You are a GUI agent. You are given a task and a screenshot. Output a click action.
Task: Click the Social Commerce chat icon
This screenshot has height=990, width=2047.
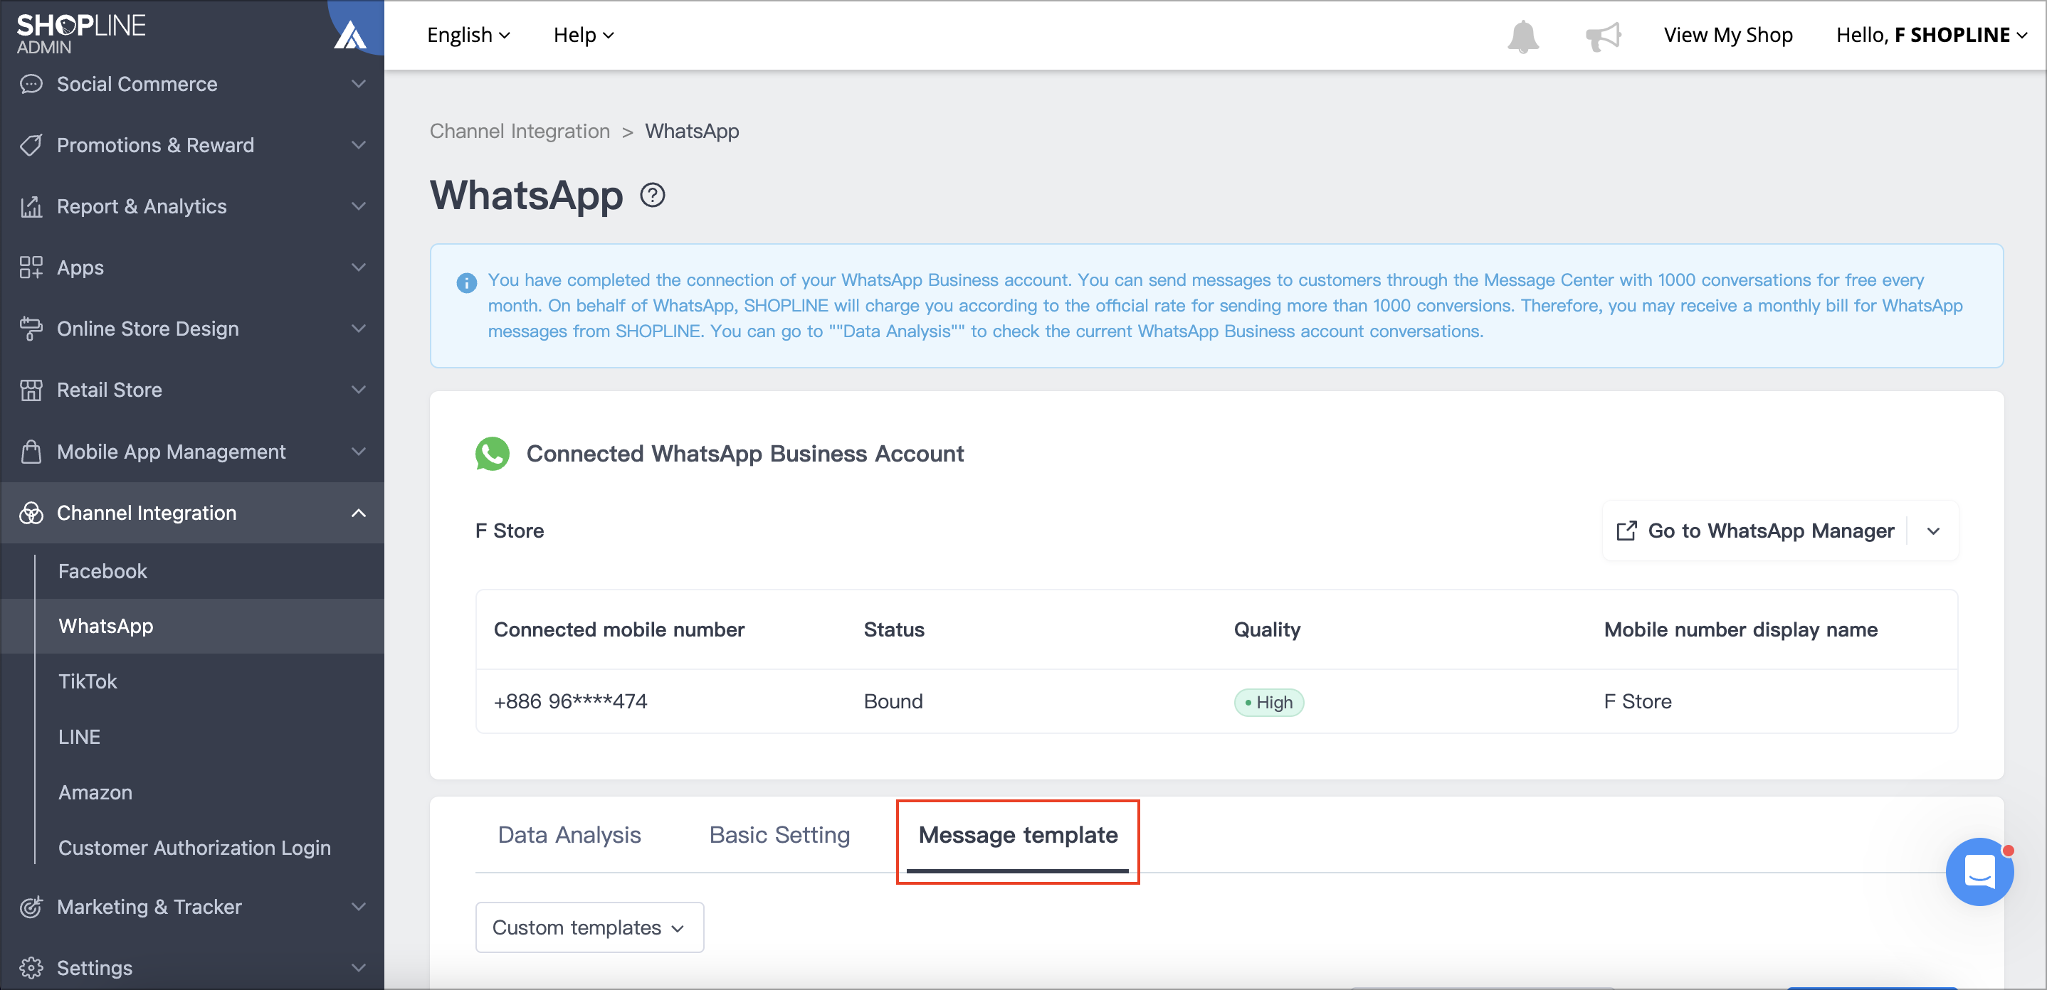tap(31, 84)
